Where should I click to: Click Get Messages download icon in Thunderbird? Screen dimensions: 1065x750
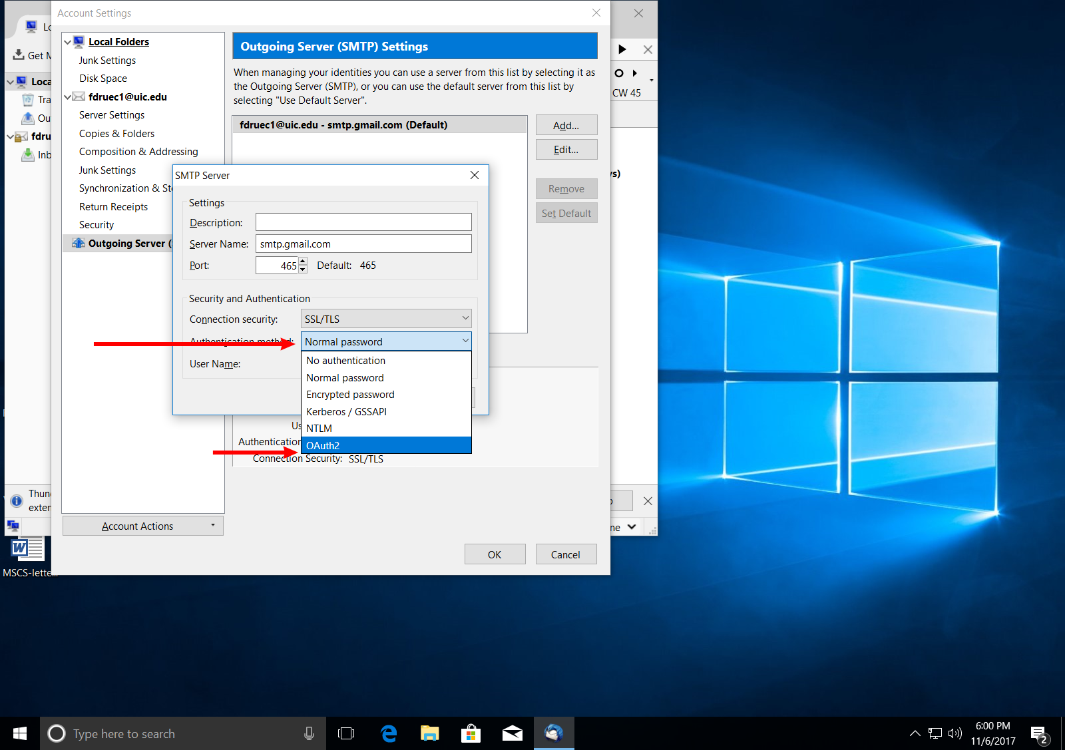tap(19, 55)
